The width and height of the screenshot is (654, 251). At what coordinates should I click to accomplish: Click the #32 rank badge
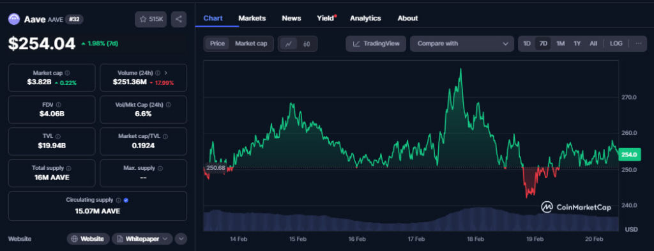[75, 19]
